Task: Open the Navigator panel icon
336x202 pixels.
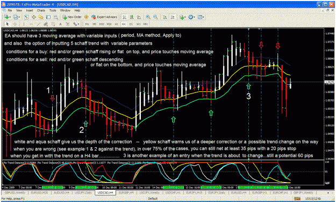Action: click(x=41, y=17)
